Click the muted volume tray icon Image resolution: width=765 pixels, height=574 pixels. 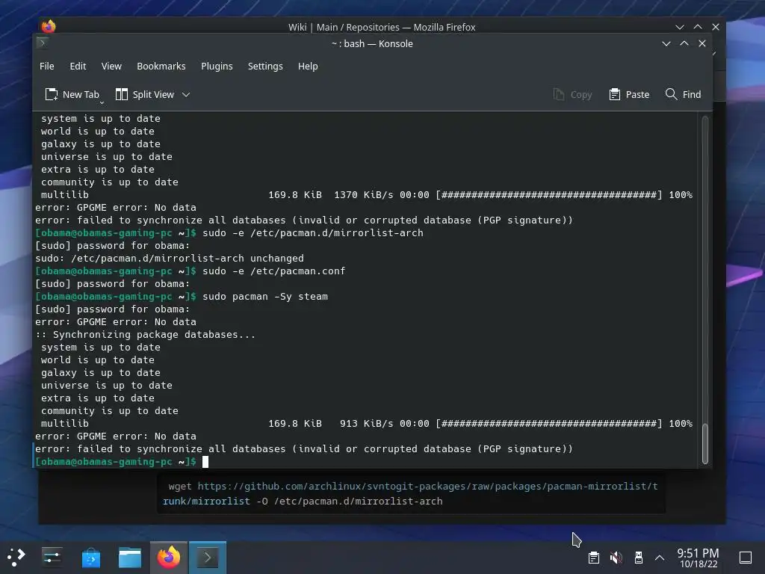click(x=616, y=558)
